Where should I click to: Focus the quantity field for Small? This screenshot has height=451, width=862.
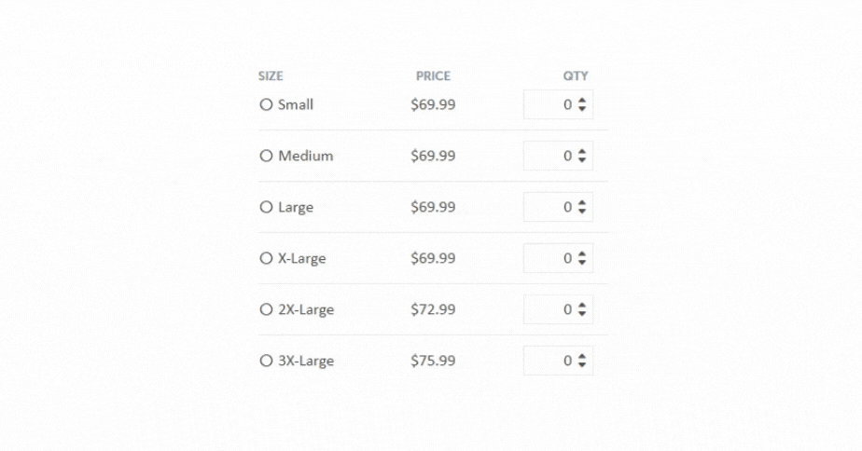click(549, 105)
